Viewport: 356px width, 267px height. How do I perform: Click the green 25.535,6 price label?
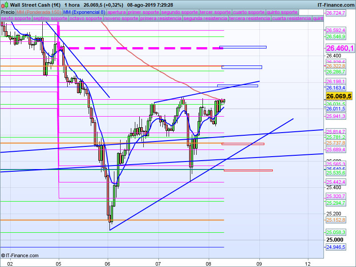click(336, 173)
